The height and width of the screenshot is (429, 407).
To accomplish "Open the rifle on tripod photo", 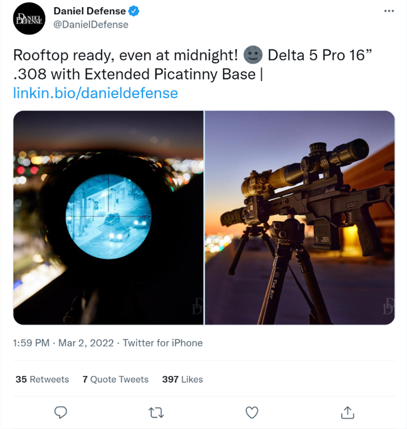I will pyautogui.click(x=300, y=218).
